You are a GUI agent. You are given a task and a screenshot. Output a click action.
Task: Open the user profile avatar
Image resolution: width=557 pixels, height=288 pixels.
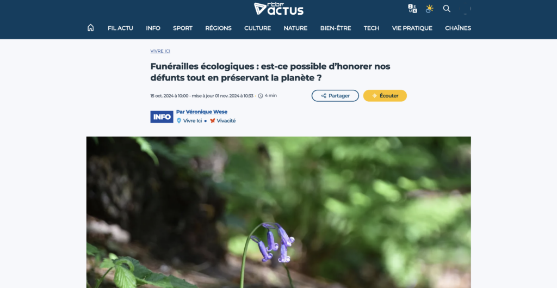(465, 9)
